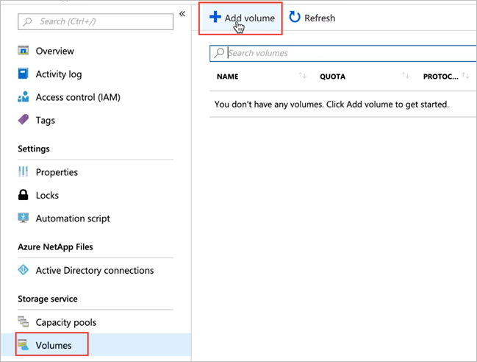Sort volumes by the QUOTA column arrows
This screenshot has width=477, height=362.
[406, 77]
